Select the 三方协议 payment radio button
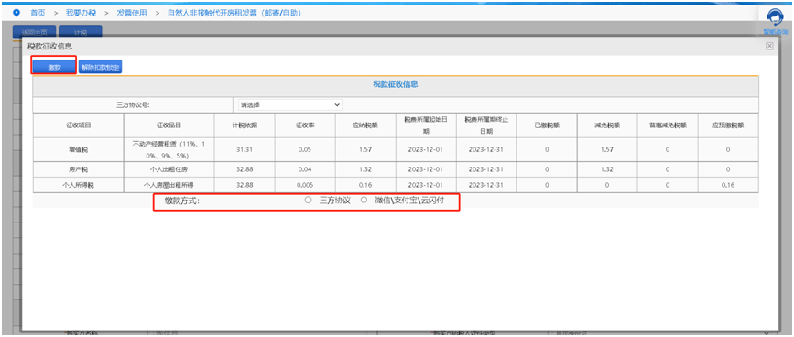This screenshot has height=337, width=794. [x=308, y=201]
